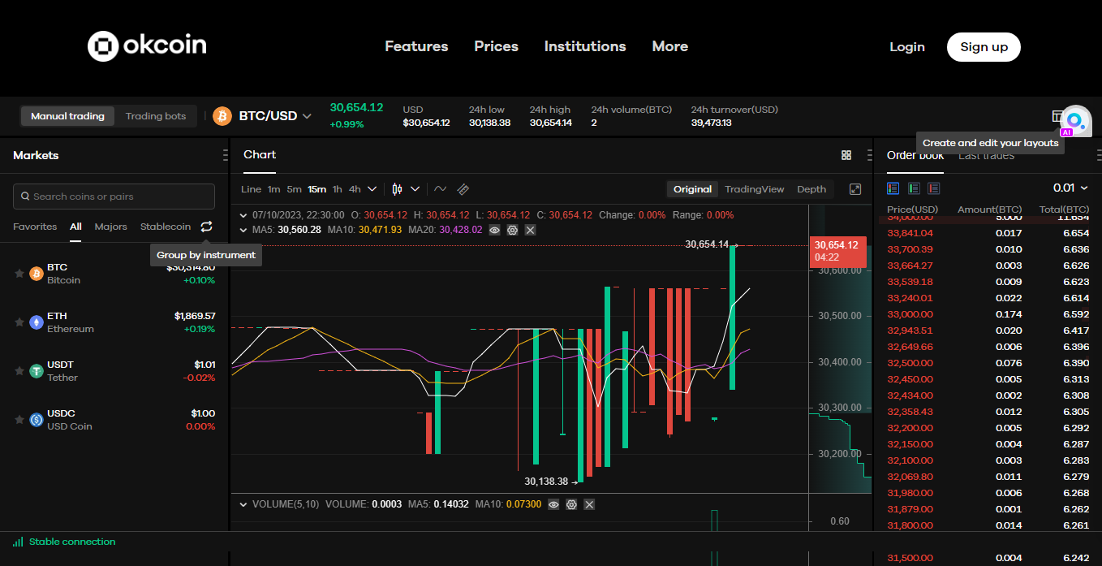The width and height of the screenshot is (1102, 566).
Task: Switch chart to Depth view
Action: pos(811,189)
